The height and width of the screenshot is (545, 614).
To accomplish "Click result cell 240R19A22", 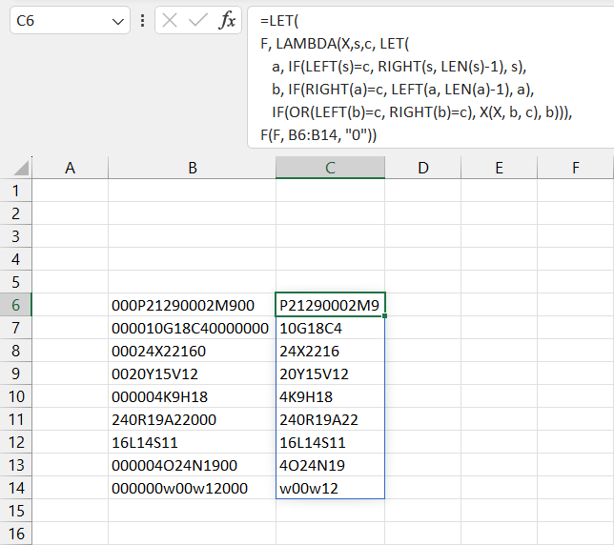I will pos(330,419).
